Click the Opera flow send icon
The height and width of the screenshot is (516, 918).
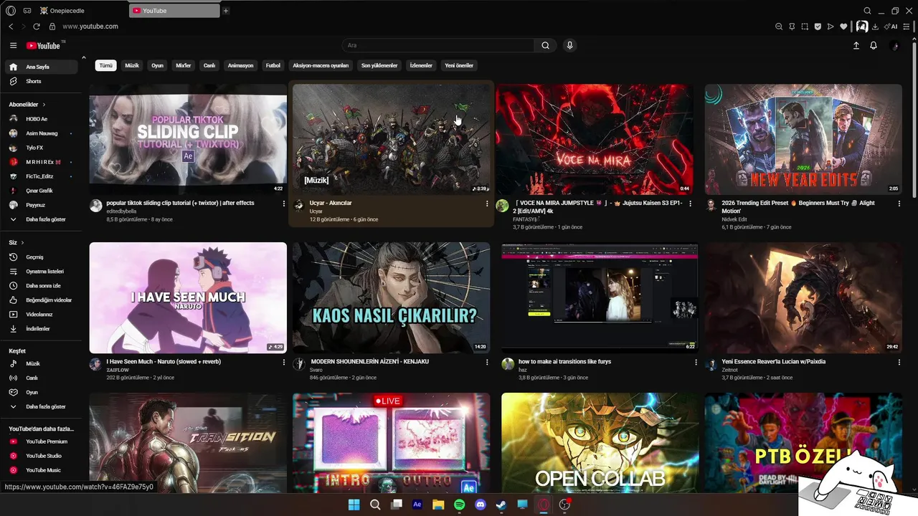(831, 27)
